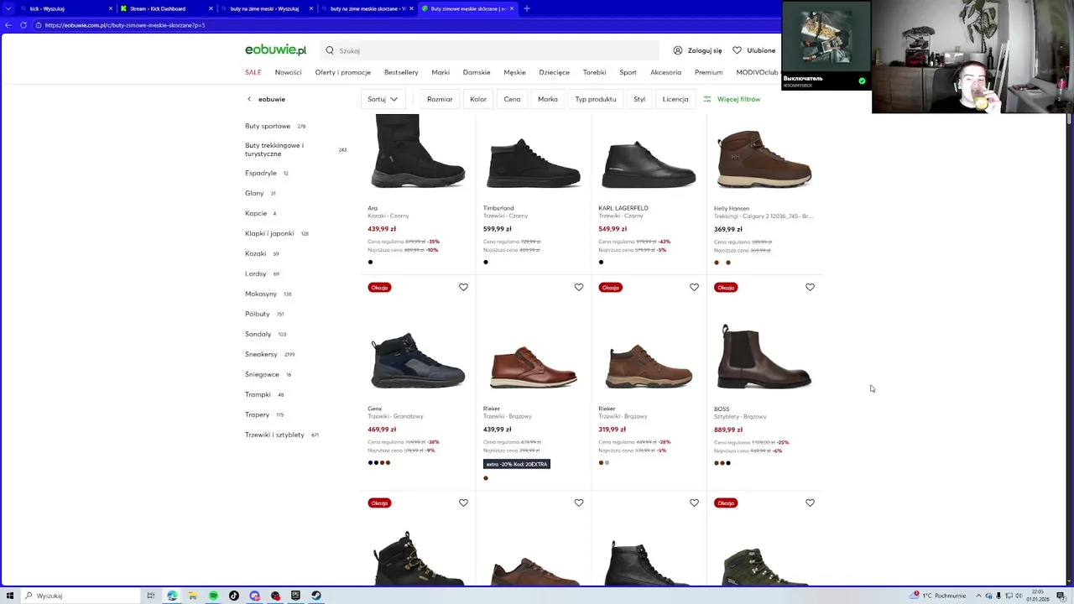Open the Ulubione favorites heart icon
Image resolution: width=1074 pixels, height=604 pixels.
point(737,50)
